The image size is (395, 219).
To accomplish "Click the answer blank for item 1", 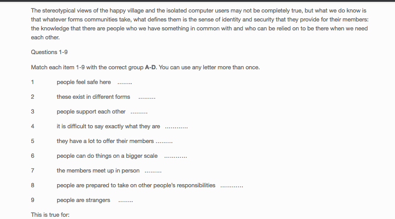I will tap(125, 84).
